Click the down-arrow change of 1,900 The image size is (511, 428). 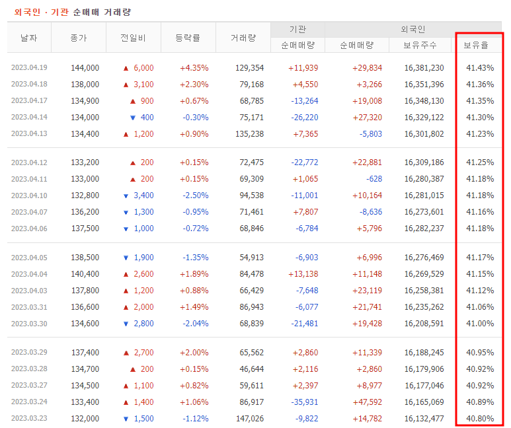coord(139,258)
